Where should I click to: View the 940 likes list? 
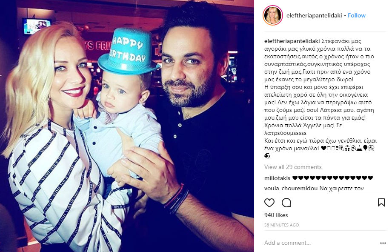pyautogui.click(x=276, y=215)
